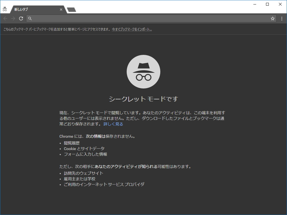Viewport: 287px width, 215px height.
Task: Click the Cookie とサイトデータ list item
Action: click(x=84, y=149)
